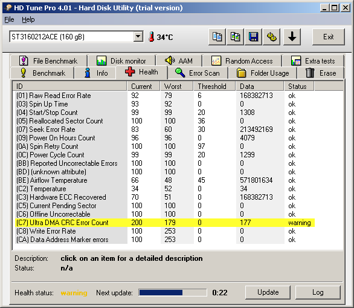Click the Update button
Image resolution: width=354 pixels, height=308 pixels.
coord(268,292)
